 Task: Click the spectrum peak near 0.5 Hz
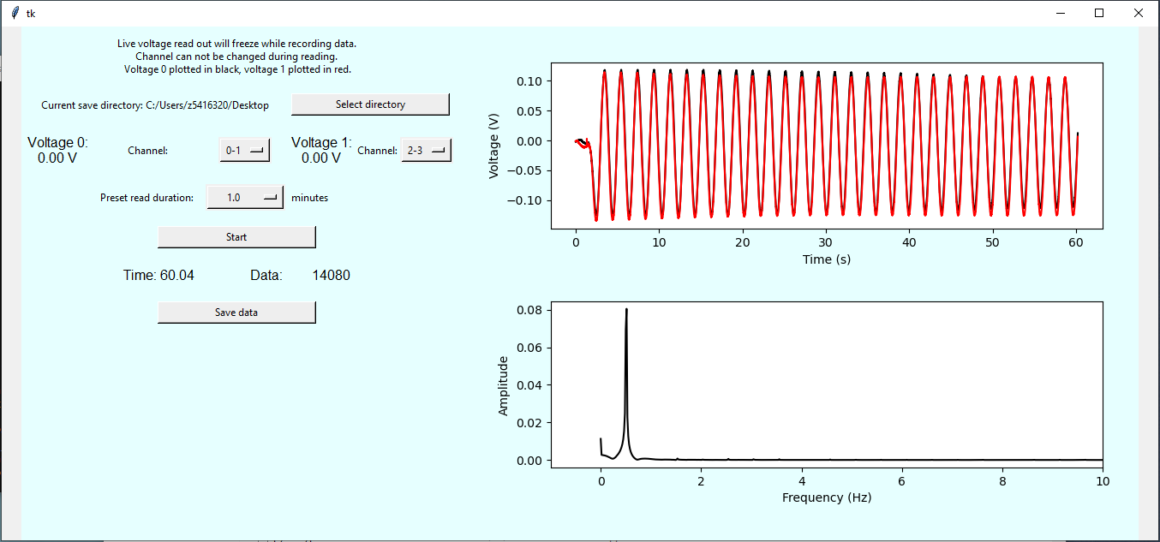[x=626, y=310]
